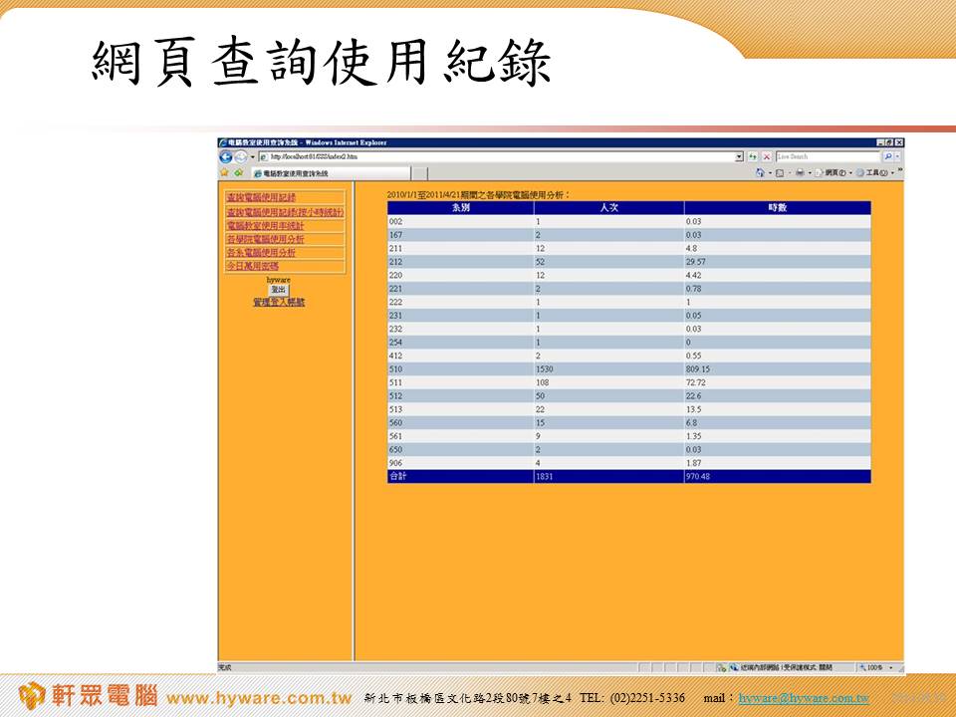Click the 管理登入帳號 link
This screenshot has height=717, width=956.
pos(279,301)
